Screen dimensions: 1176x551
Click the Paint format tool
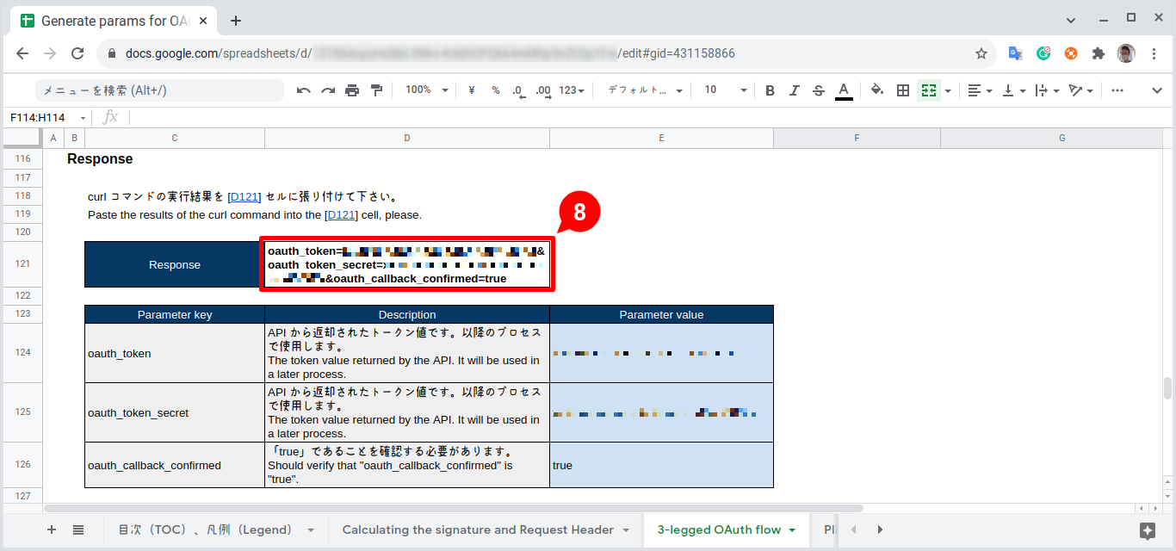pyautogui.click(x=376, y=90)
